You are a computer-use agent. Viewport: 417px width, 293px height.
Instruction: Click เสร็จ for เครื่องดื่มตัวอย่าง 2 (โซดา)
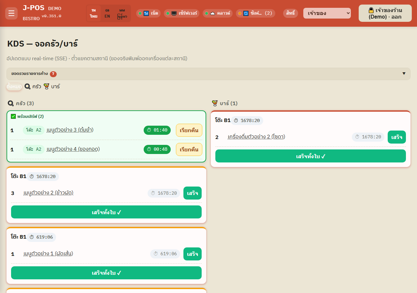tap(397, 137)
